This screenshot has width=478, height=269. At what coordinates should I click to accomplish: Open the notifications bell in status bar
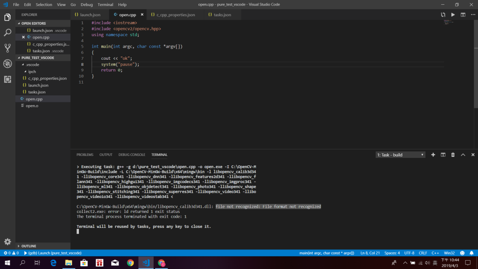click(471, 253)
